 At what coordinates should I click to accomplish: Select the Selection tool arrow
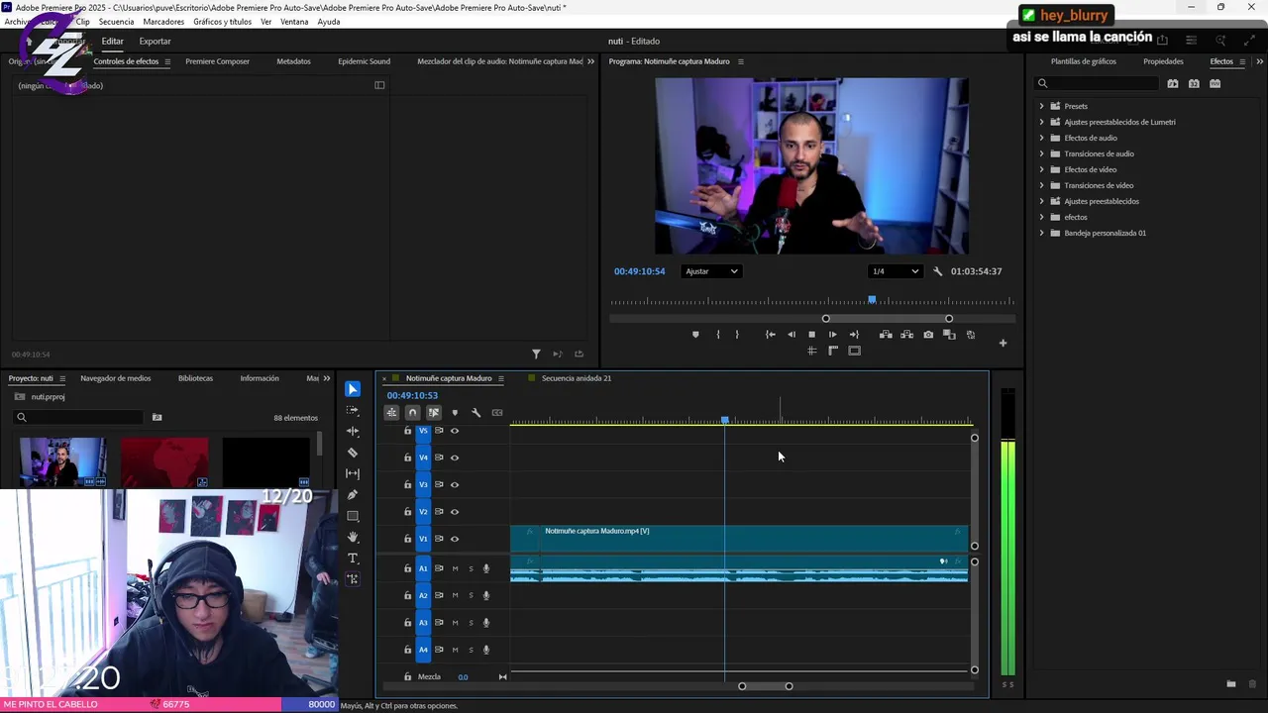353,389
